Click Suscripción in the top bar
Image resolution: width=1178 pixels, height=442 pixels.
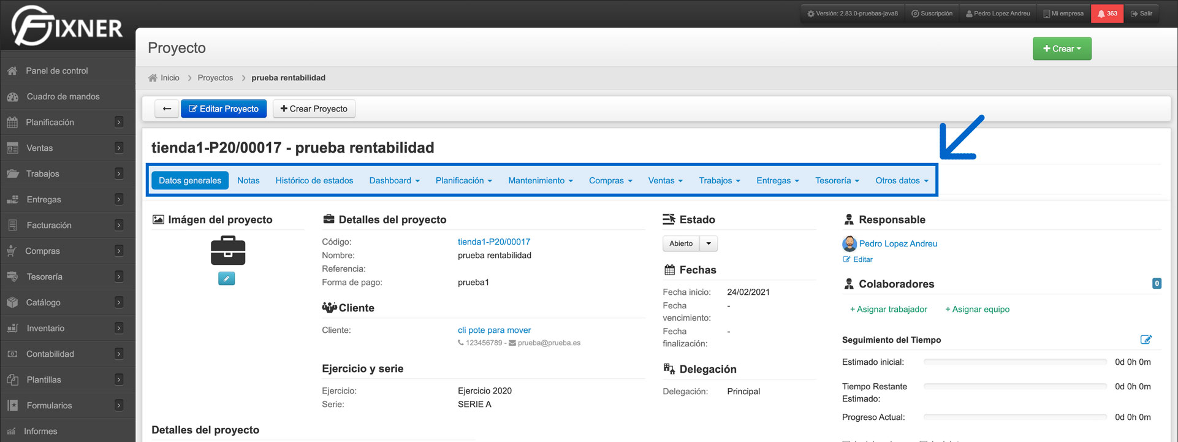pos(932,13)
